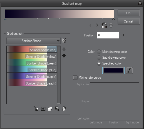Image resolution: width=144 pixels, height=129 pixels.
Task: Select Sub drawing color radio button
Action: tap(99, 58)
